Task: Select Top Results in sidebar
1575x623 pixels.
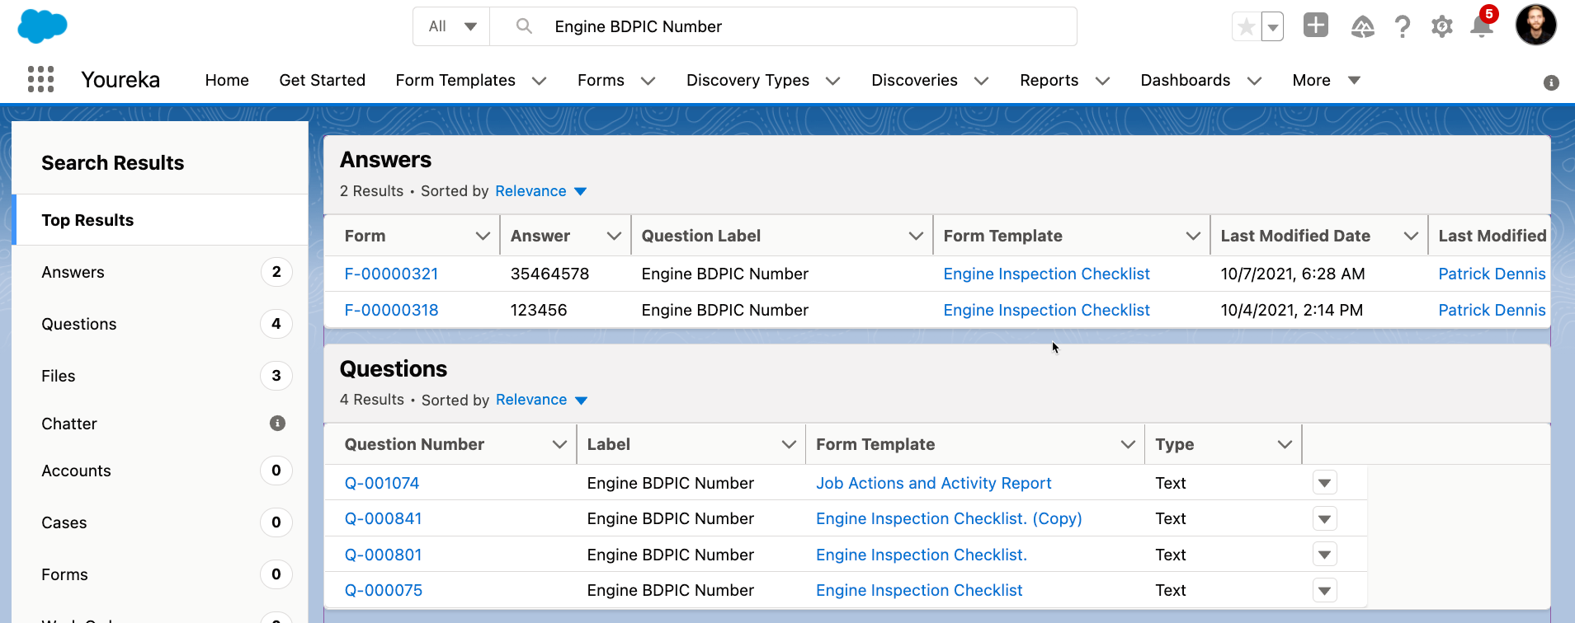Action: pos(161,220)
